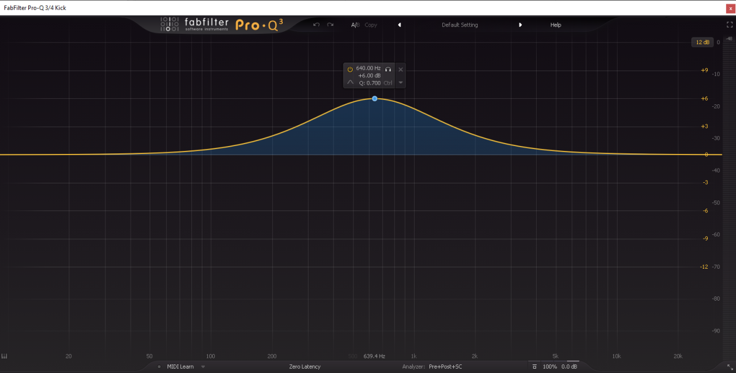
Task: Show the piano keyboard display
Action: coord(4,356)
